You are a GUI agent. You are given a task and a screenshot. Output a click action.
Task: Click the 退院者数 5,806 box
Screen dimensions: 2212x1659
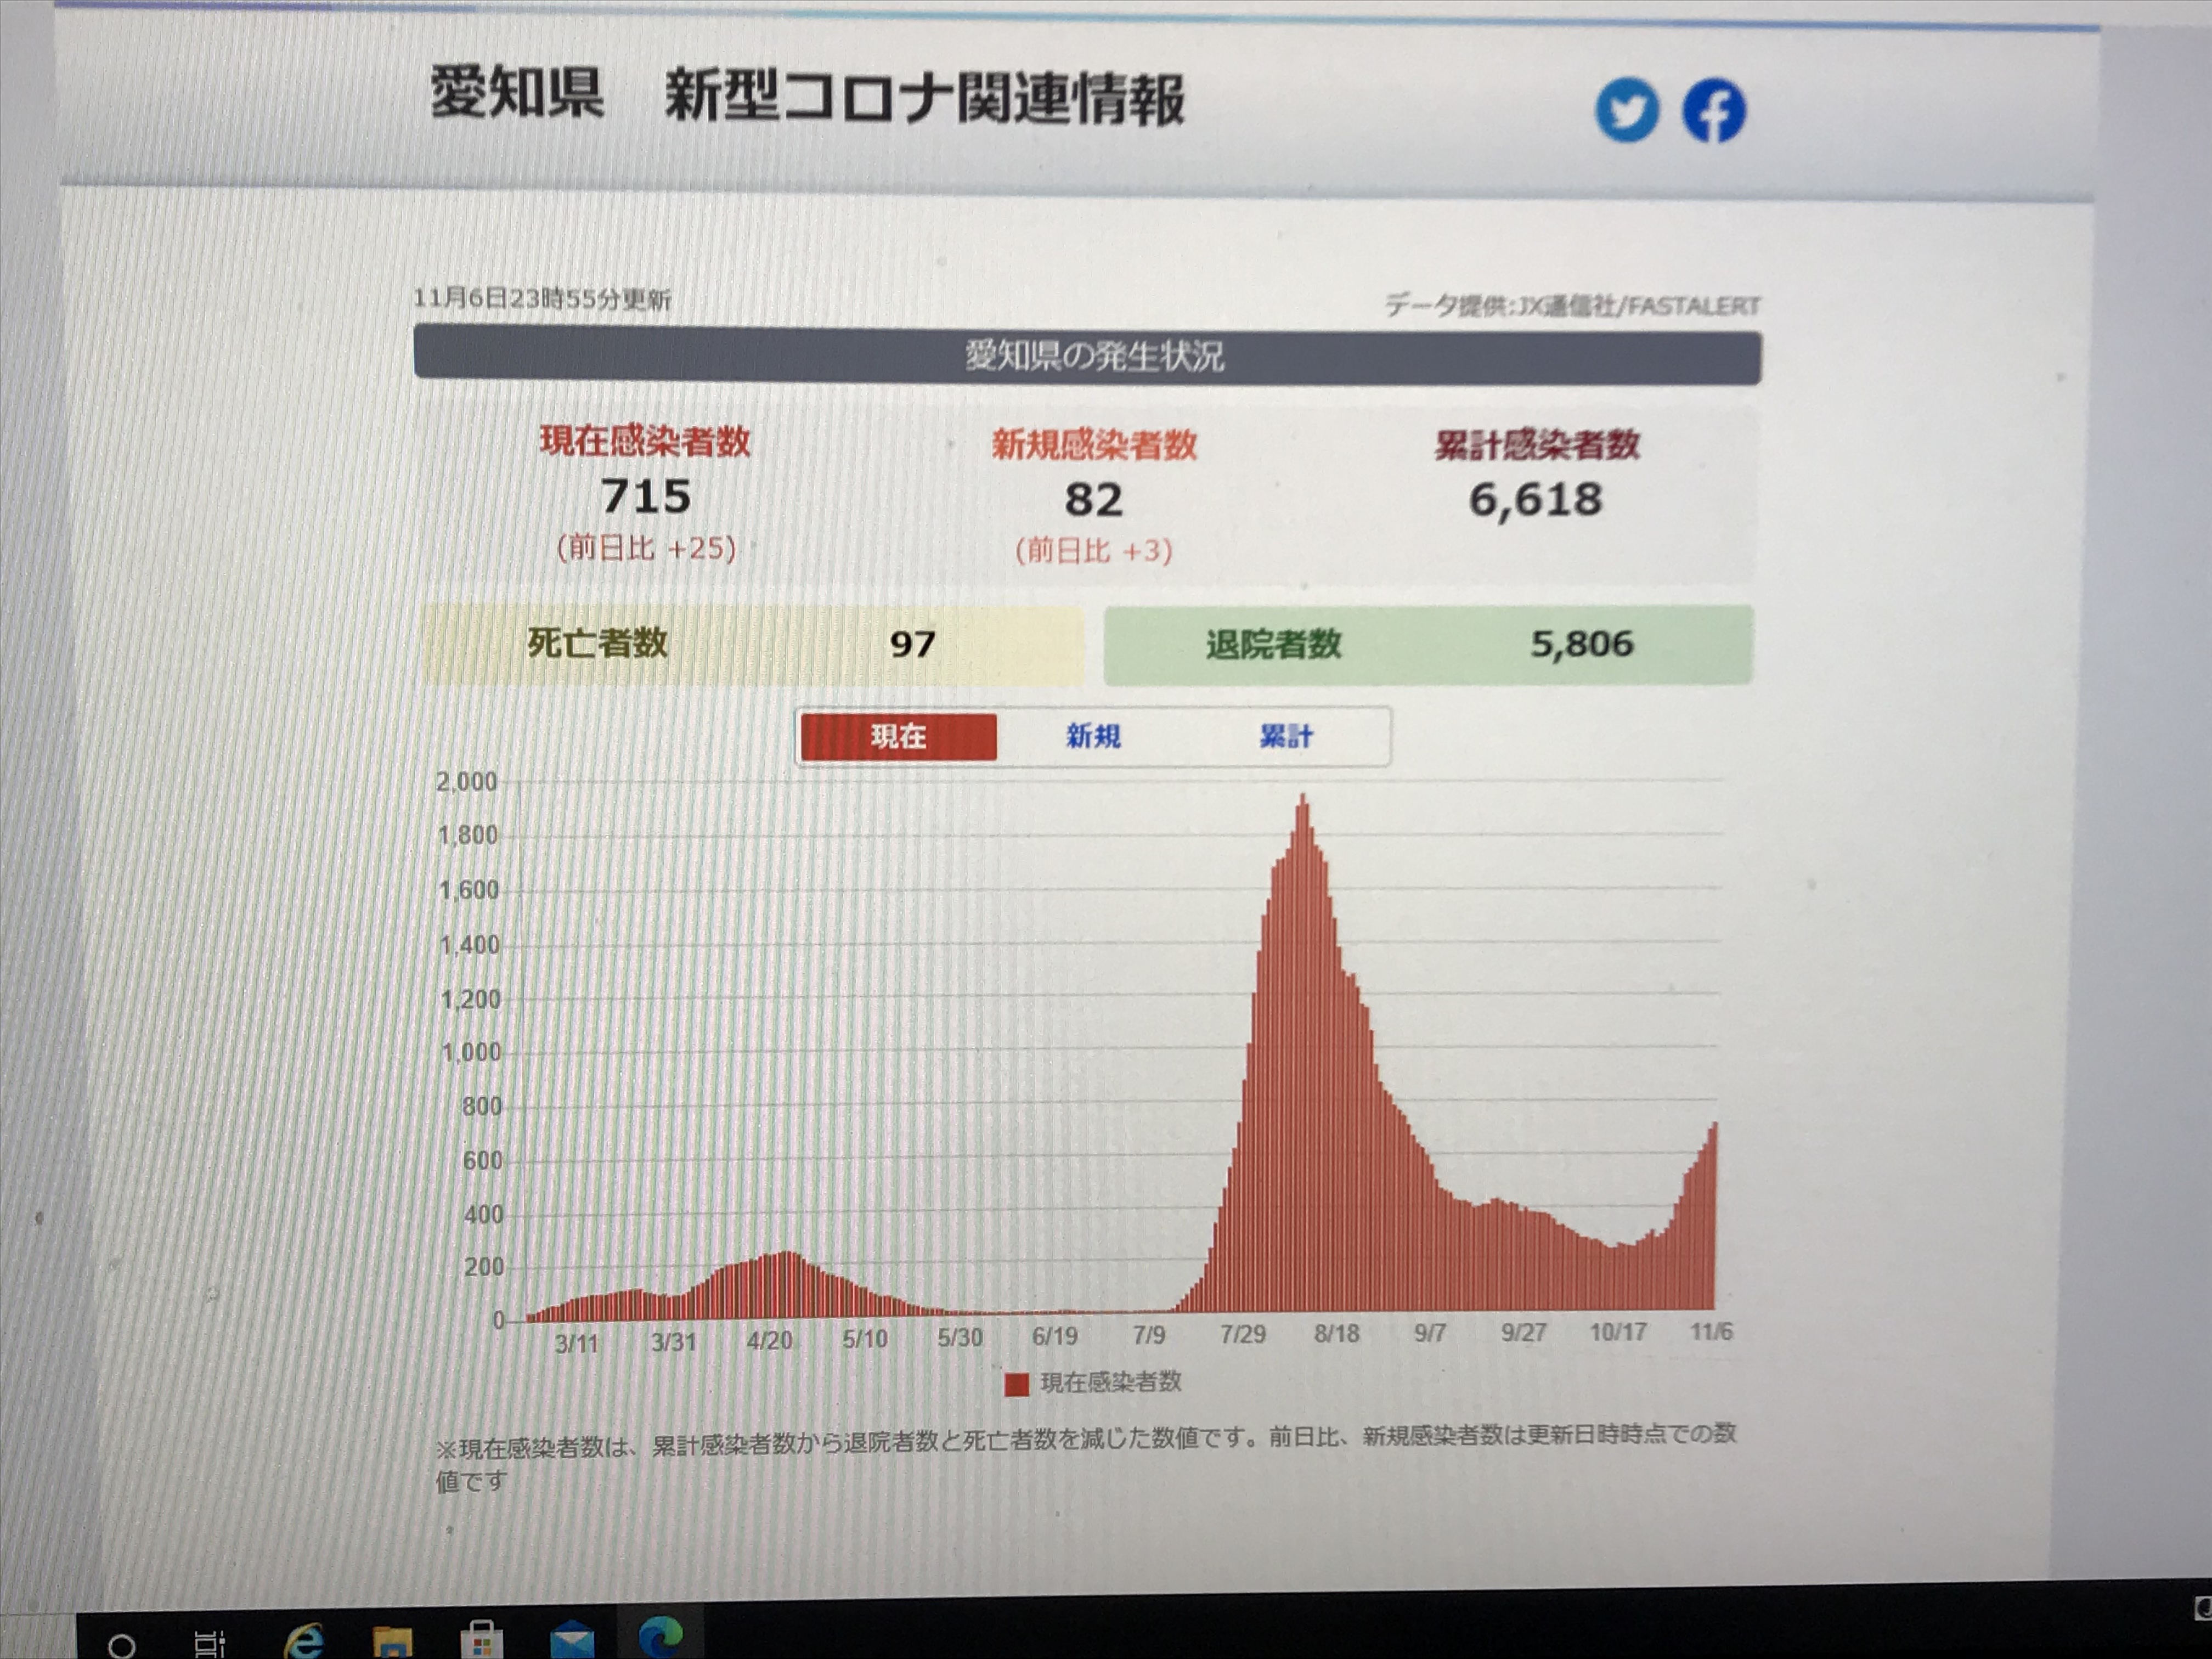click(x=1428, y=645)
